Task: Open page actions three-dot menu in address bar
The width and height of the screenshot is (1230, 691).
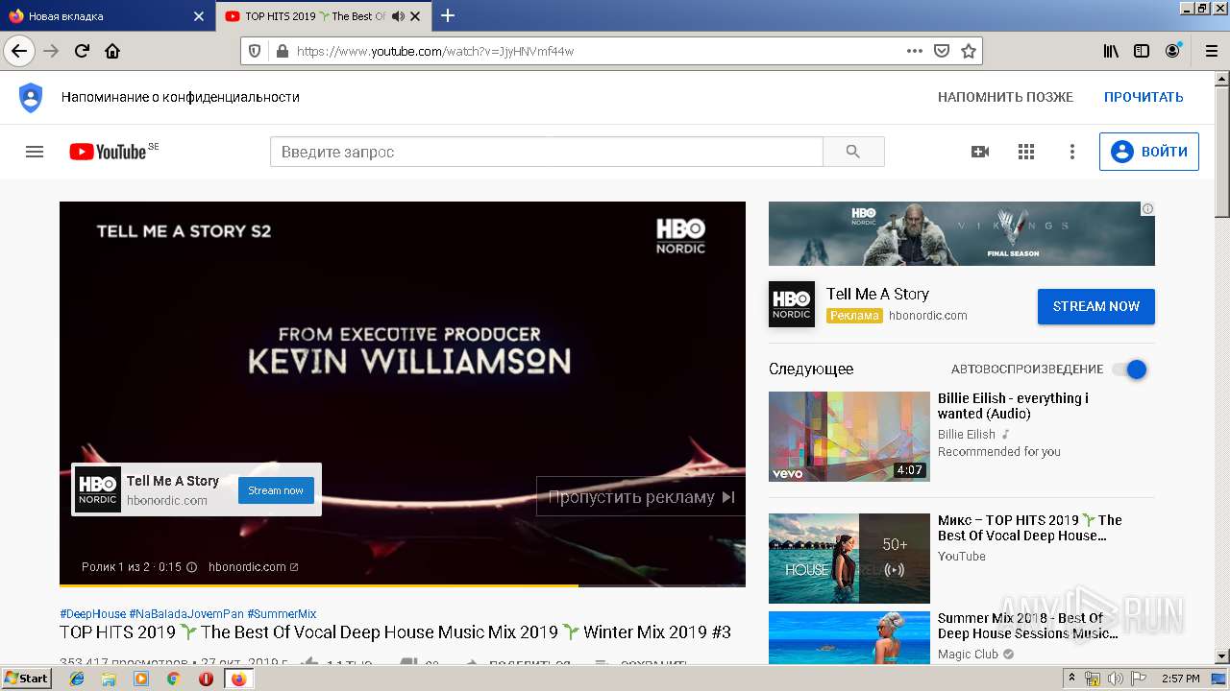Action: tap(914, 51)
